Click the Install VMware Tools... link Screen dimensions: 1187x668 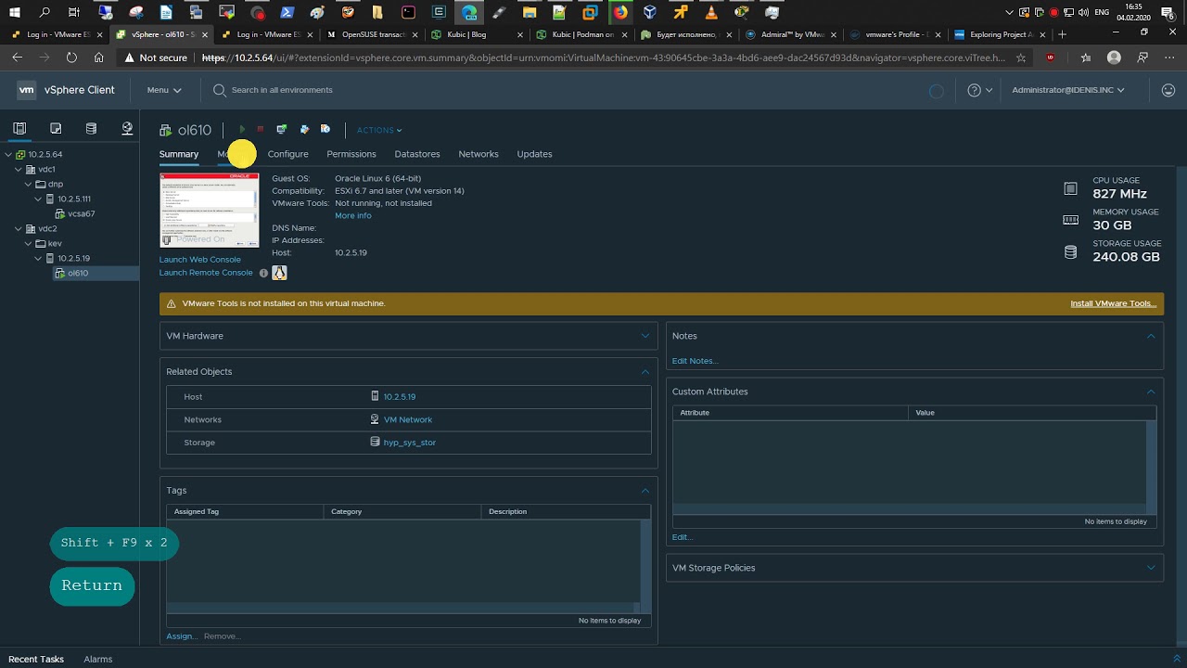[1114, 303]
